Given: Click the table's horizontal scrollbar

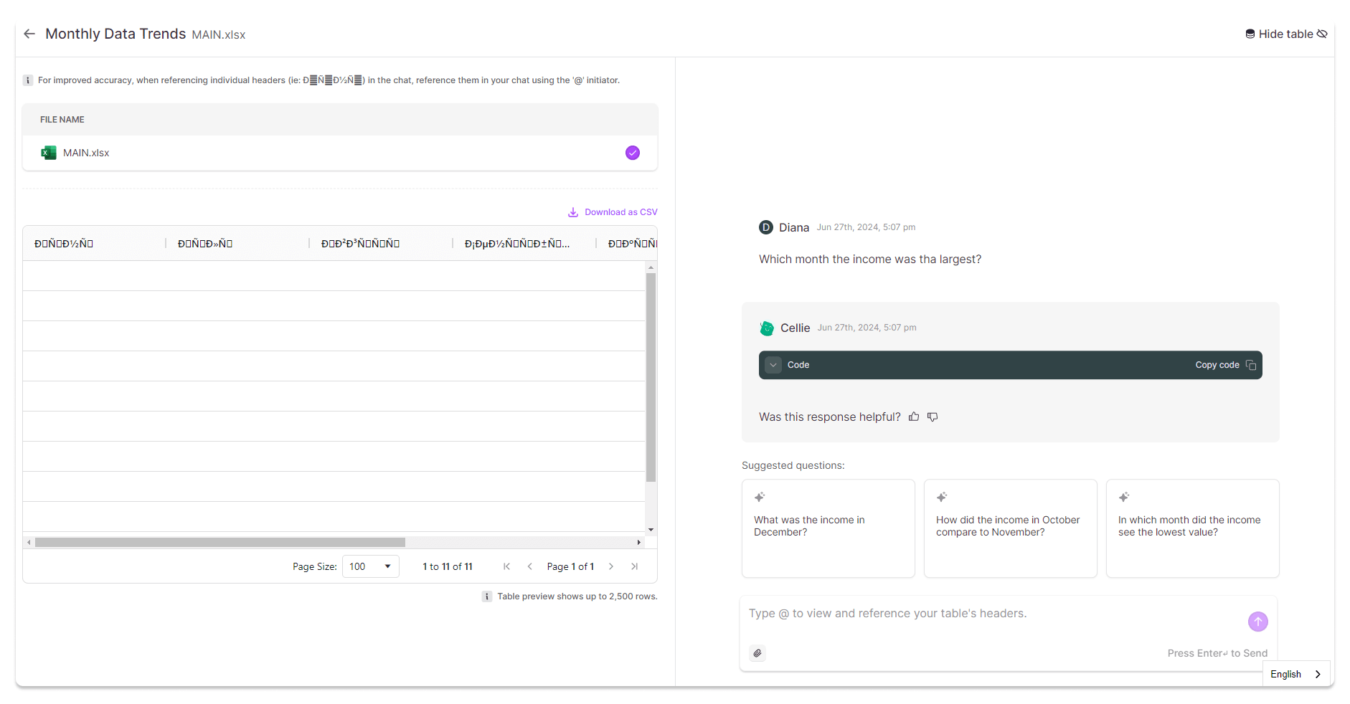Looking at the screenshot, I should click(220, 543).
